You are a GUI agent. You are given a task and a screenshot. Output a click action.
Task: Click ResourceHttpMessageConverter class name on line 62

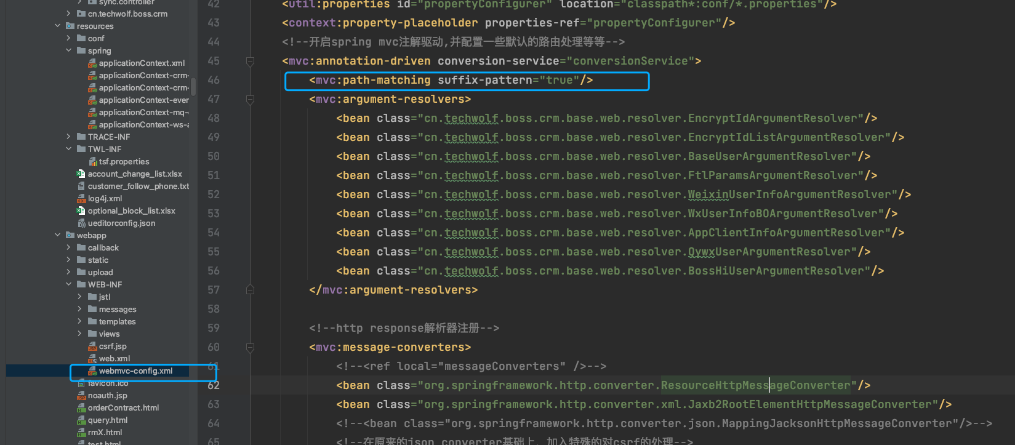755,385
